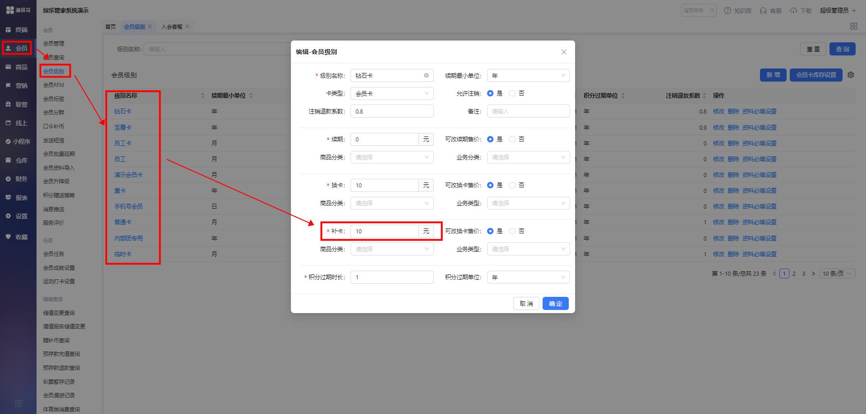Set 可改换卡售价 in 换卡 row to 否
The image size is (866, 414).
512,185
